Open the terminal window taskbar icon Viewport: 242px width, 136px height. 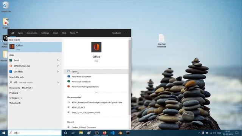128,133
